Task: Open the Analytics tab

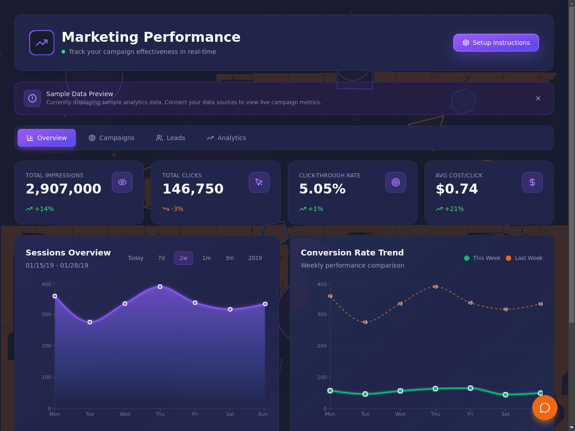Action: coord(226,138)
